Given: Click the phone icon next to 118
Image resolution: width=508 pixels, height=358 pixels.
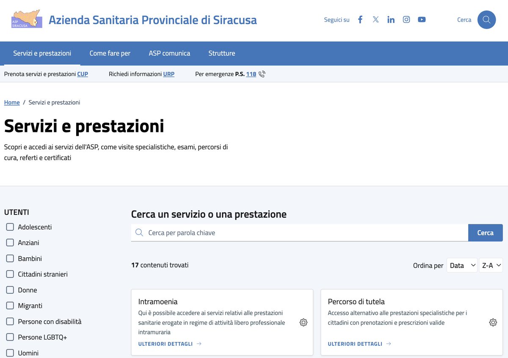Looking at the screenshot, I should click(262, 74).
